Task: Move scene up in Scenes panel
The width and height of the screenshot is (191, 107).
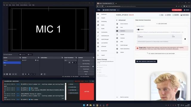Action: tap(13, 74)
